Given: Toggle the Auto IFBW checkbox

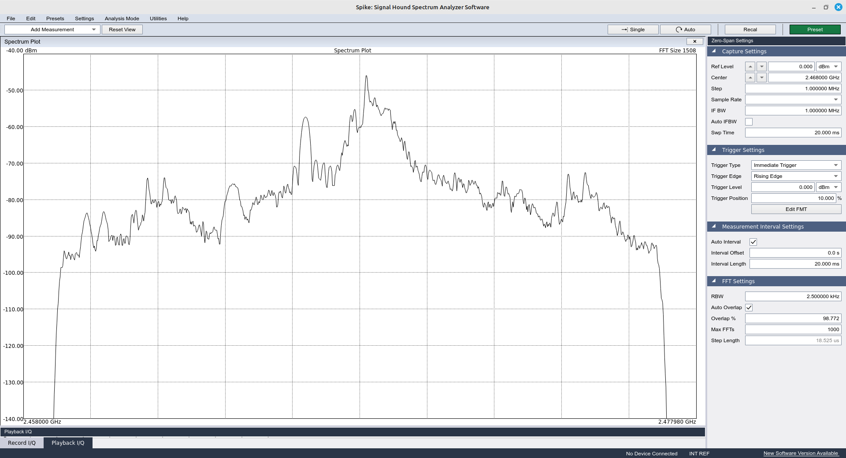Looking at the screenshot, I should click(749, 122).
